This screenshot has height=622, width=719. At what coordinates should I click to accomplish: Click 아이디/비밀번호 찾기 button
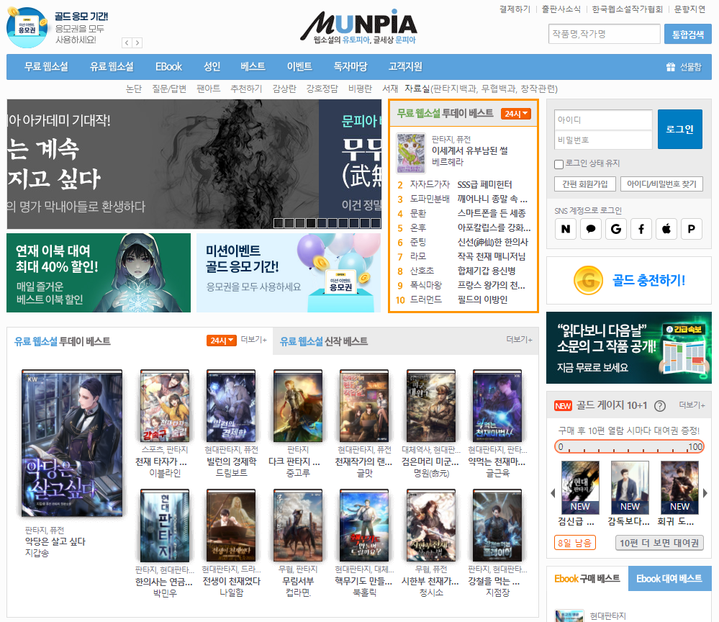[661, 184]
